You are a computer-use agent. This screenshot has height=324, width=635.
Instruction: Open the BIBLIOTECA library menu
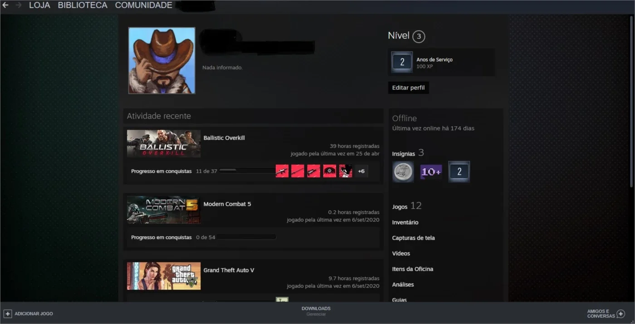pos(83,5)
